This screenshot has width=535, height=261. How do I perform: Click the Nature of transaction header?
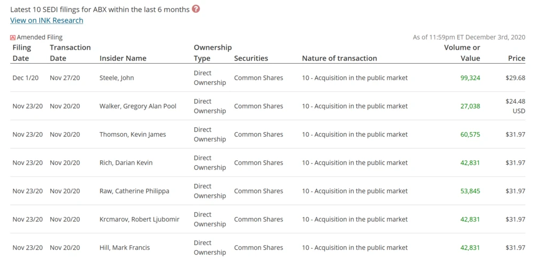point(339,58)
